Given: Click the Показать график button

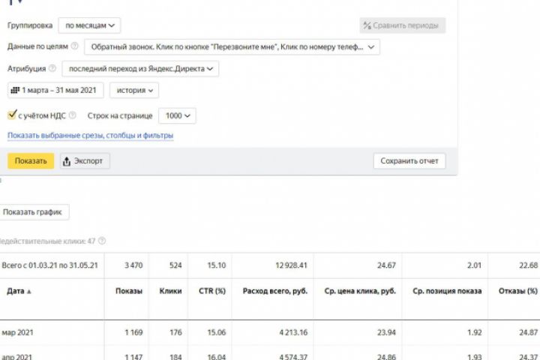Looking at the screenshot, I should tap(32, 212).
